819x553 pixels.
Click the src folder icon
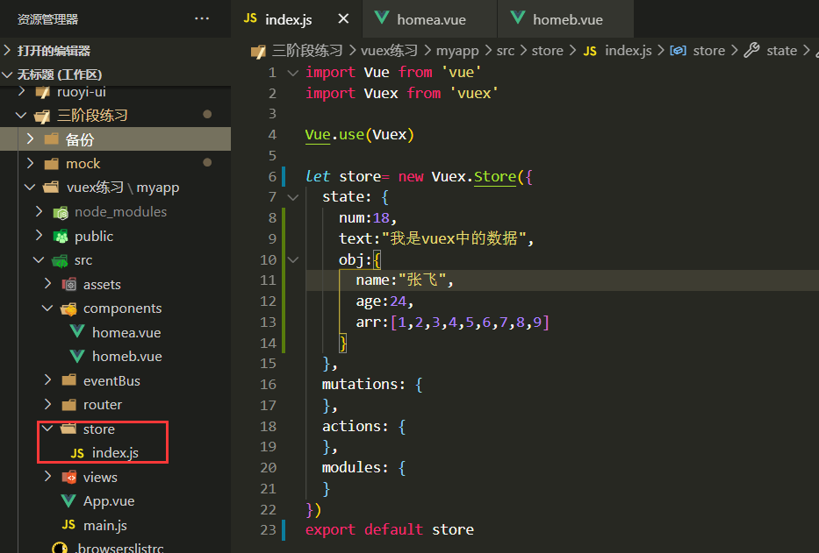[x=60, y=260]
